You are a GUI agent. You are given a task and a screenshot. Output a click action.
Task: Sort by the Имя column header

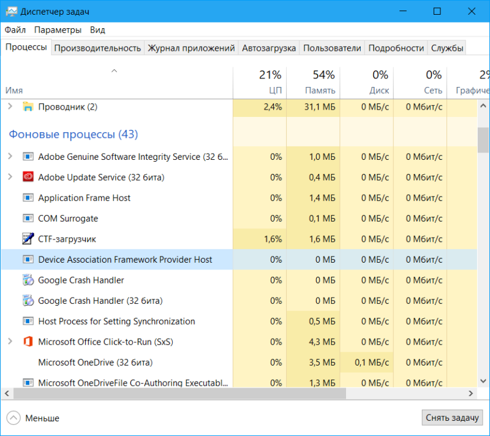pyautogui.click(x=116, y=83)
